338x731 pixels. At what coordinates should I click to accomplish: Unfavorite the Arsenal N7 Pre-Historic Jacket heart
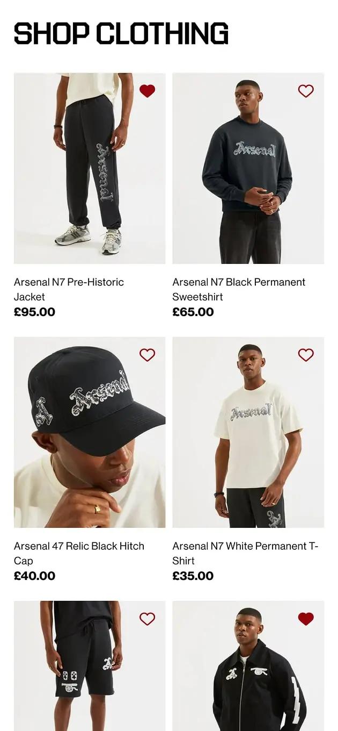coord(147,91)
